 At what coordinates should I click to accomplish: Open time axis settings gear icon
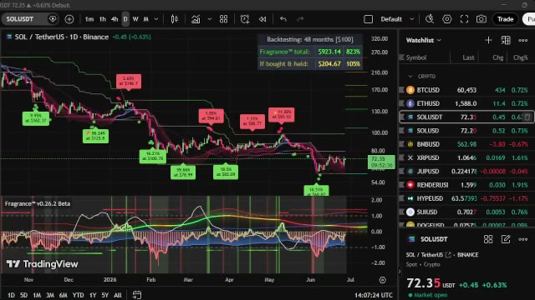pos(383,280)
